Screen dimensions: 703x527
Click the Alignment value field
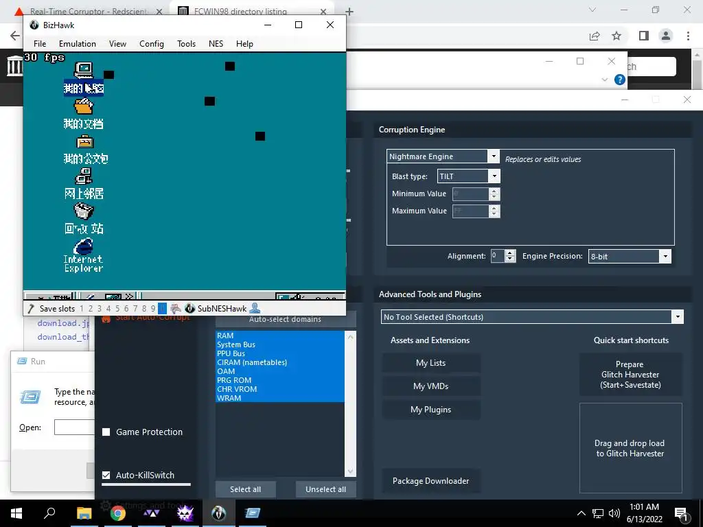(498, 256)
